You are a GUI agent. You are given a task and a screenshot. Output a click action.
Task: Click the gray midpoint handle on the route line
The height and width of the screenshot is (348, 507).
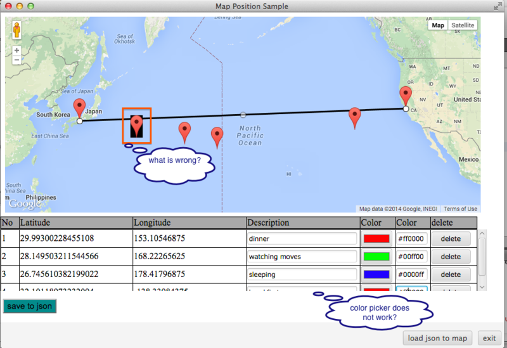(x=243, y=115)
